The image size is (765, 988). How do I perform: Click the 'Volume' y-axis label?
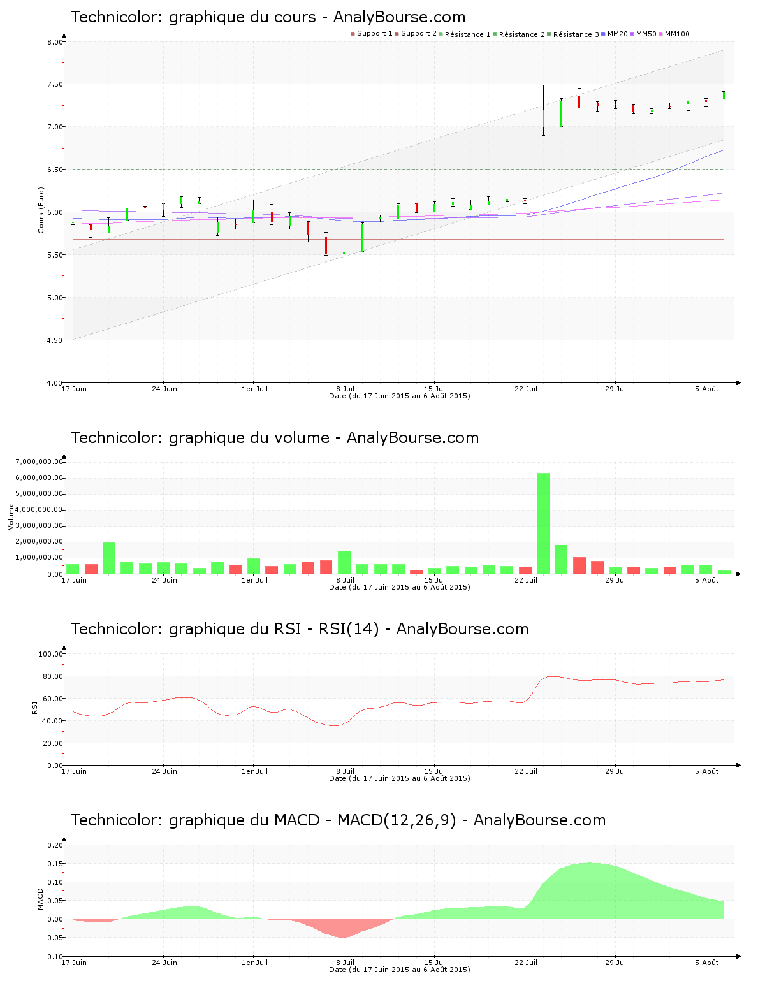click(11, 516)
